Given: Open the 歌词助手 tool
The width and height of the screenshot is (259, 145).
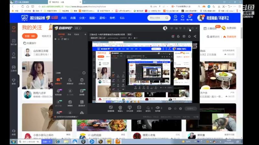Looking at the screenshot, I should (82, 103).
